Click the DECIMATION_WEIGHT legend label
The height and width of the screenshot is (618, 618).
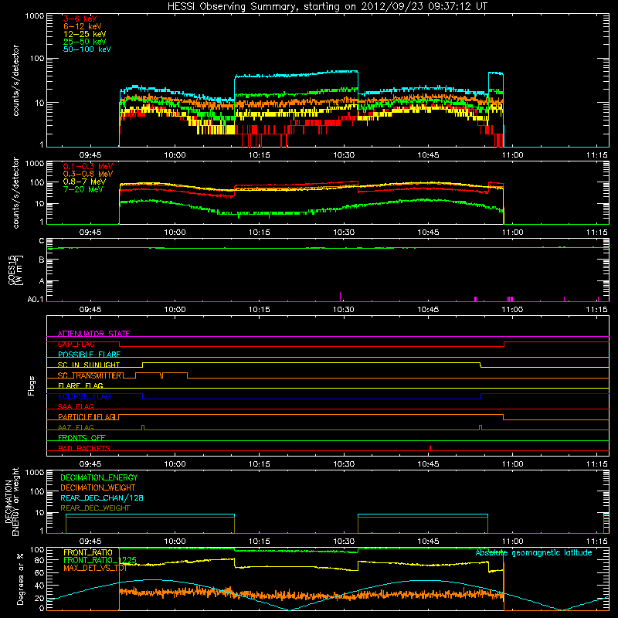coord(98,487)
